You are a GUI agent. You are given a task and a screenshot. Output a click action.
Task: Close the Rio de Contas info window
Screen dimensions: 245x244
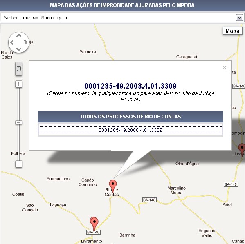point(225,67)
